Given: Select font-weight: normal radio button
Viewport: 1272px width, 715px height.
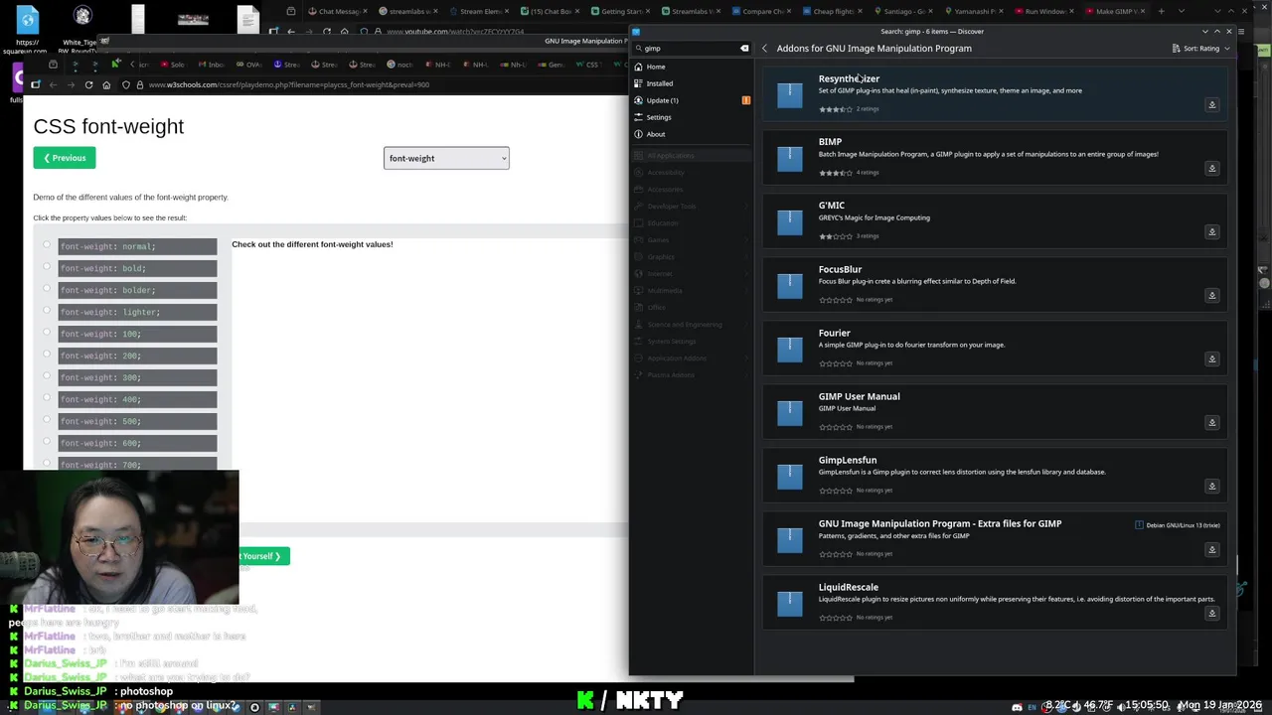Looking at the screenshot, I should pyautogui.click(x=46, y=244).
